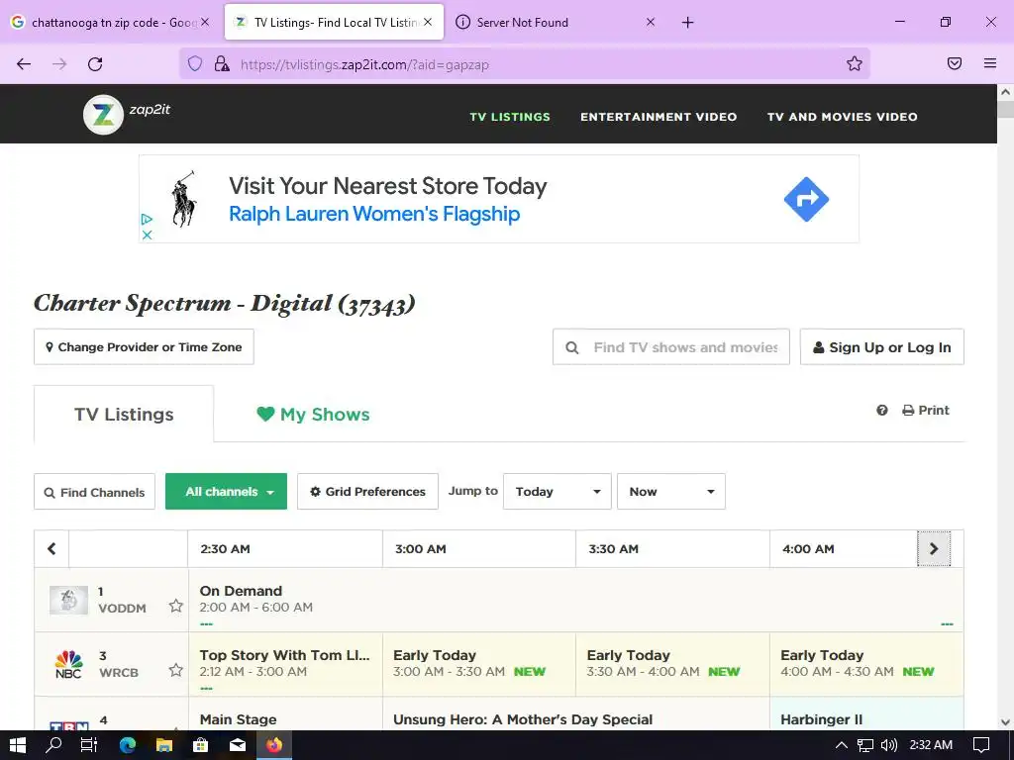Open the Pocket save icon in the toolbar
The image size is (1014, 760).
pyautogui.click(x=955, y=63)
